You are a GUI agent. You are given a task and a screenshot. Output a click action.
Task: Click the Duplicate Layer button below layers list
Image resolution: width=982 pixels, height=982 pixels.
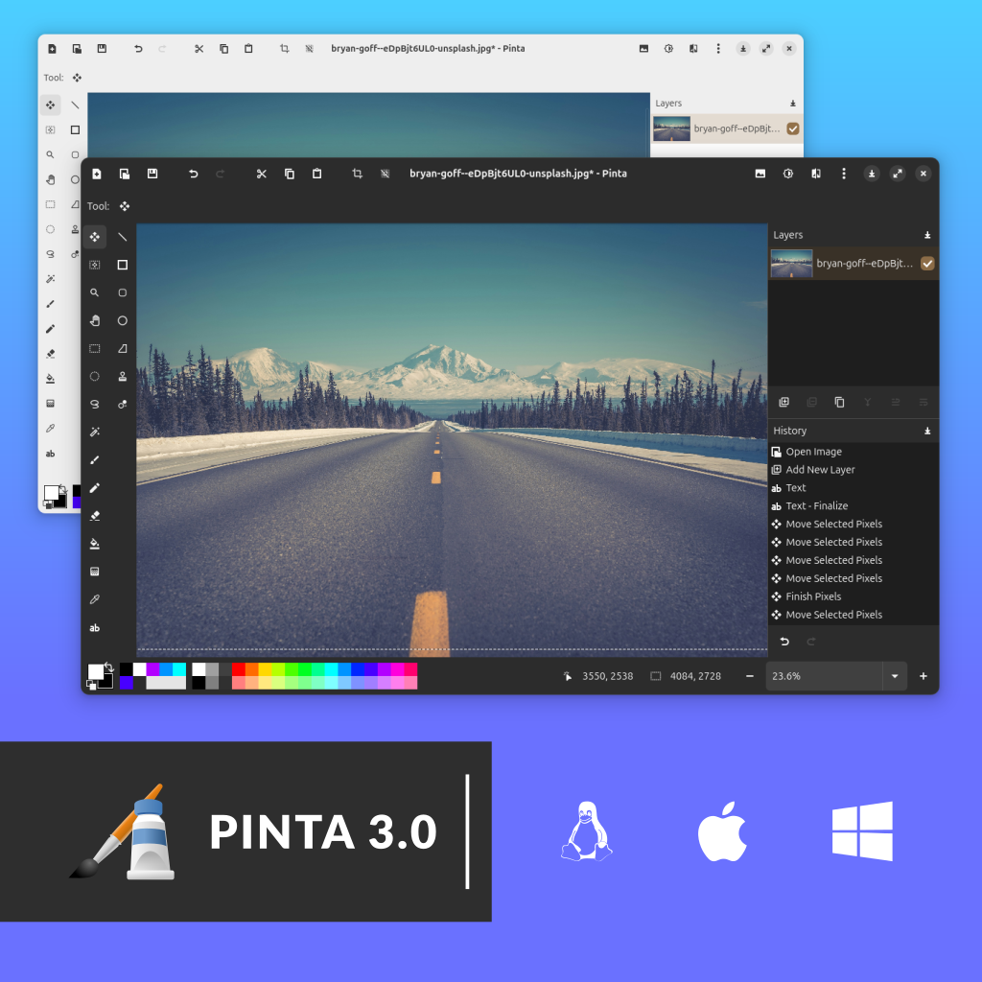click(839, 402)
